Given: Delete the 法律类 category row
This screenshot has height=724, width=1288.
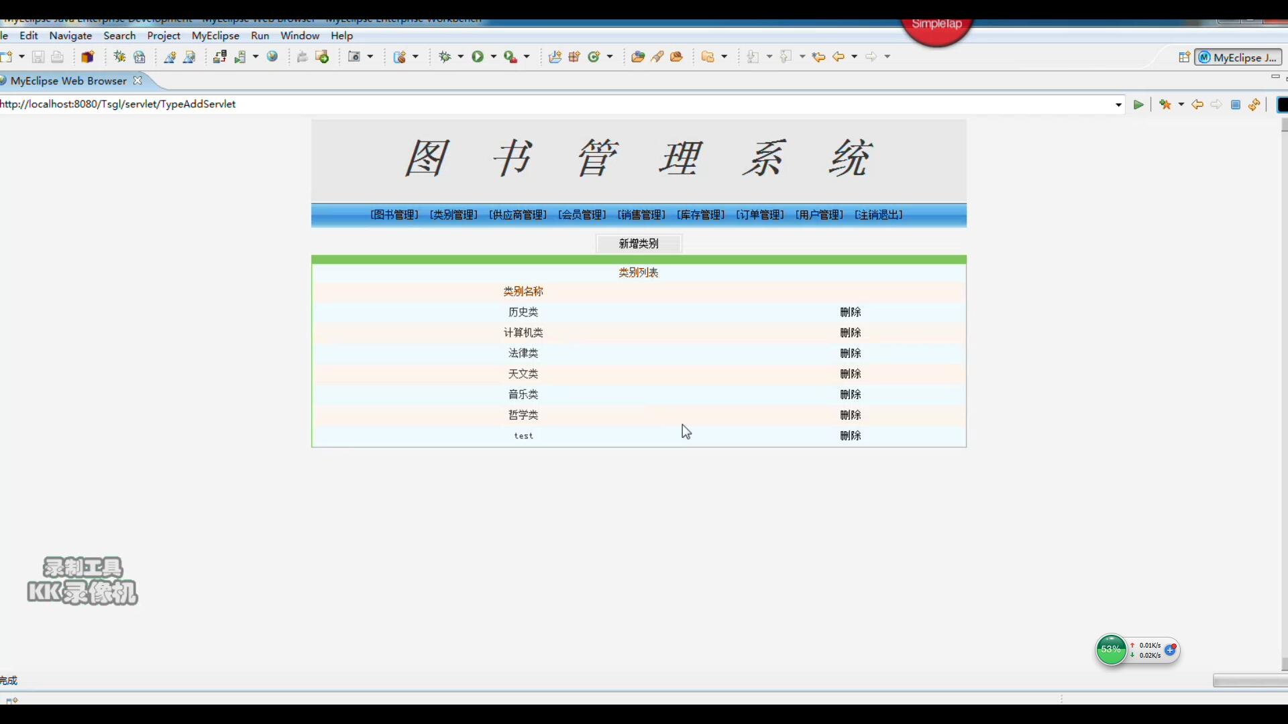Looking at the screenshot, I should pos(851,353).
